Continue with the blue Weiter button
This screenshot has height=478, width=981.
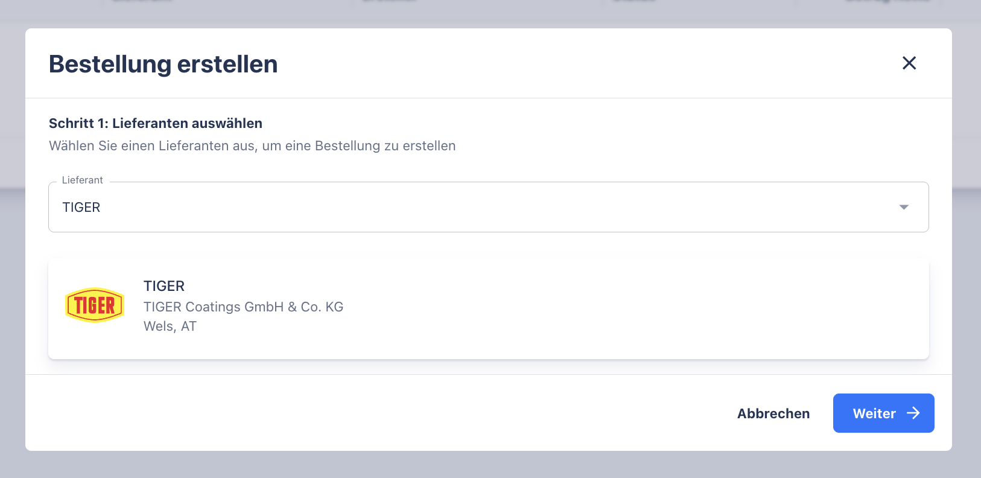point(874,413)
